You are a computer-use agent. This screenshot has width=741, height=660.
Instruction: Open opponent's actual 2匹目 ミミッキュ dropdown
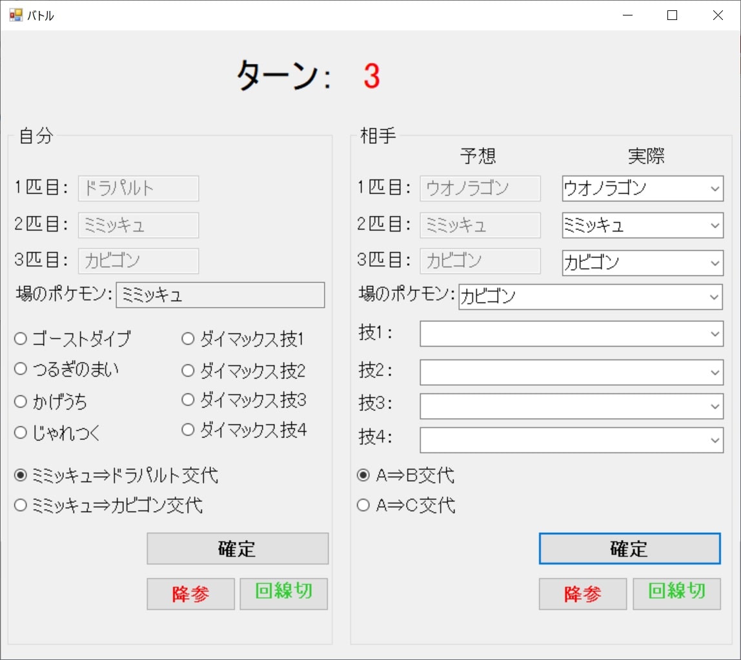[x=643, y=225]
